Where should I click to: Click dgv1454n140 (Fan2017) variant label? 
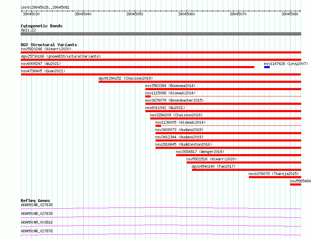click(x=214, y=166)
